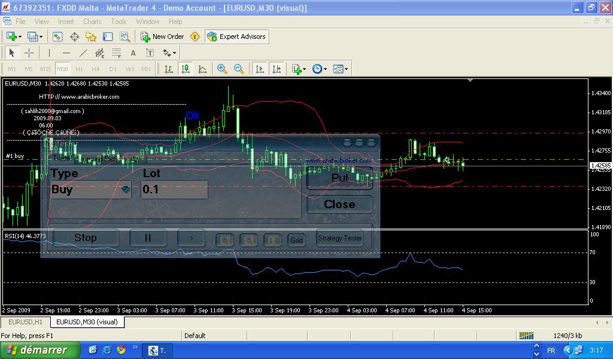The height and width of the screenshot is (359, 613).
Task: Toggle chart Auto Scroll
Action: (260, 69)
